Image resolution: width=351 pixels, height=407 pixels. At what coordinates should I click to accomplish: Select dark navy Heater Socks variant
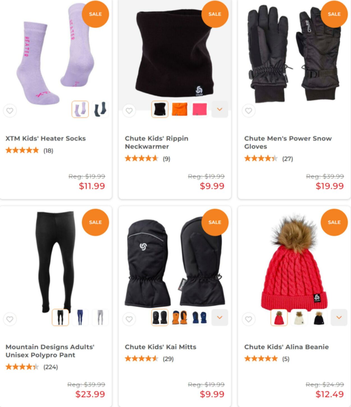click(100, 109)
